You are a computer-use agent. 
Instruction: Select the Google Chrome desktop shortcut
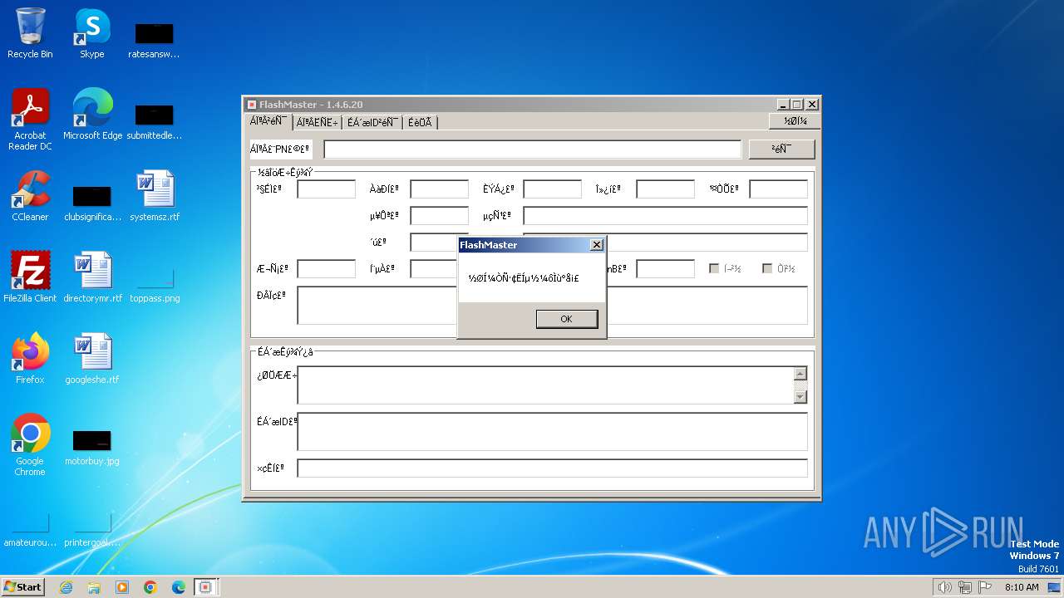pos(30,445)
